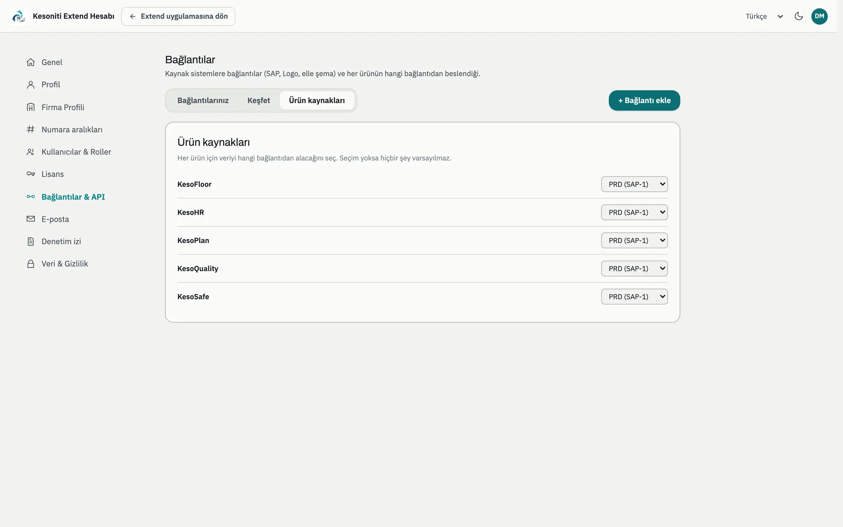This screenshot has height=527, width=843.
Task: Open the KesoSafe source dropdown
Action: tap(634, 297)
